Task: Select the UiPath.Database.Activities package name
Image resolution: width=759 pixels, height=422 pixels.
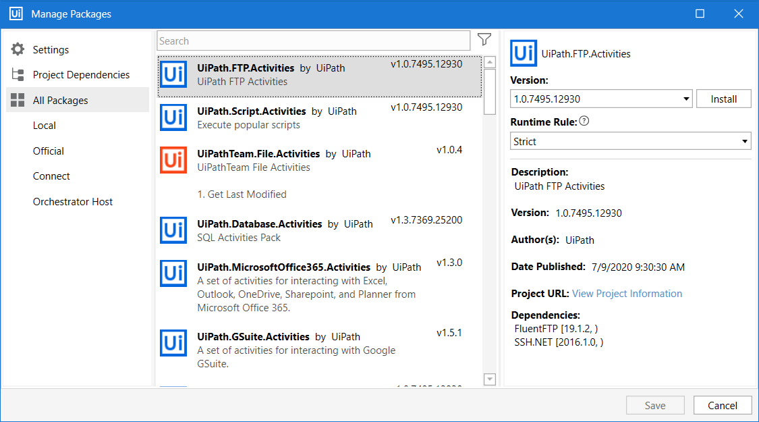Action: (x=260, y=224)
